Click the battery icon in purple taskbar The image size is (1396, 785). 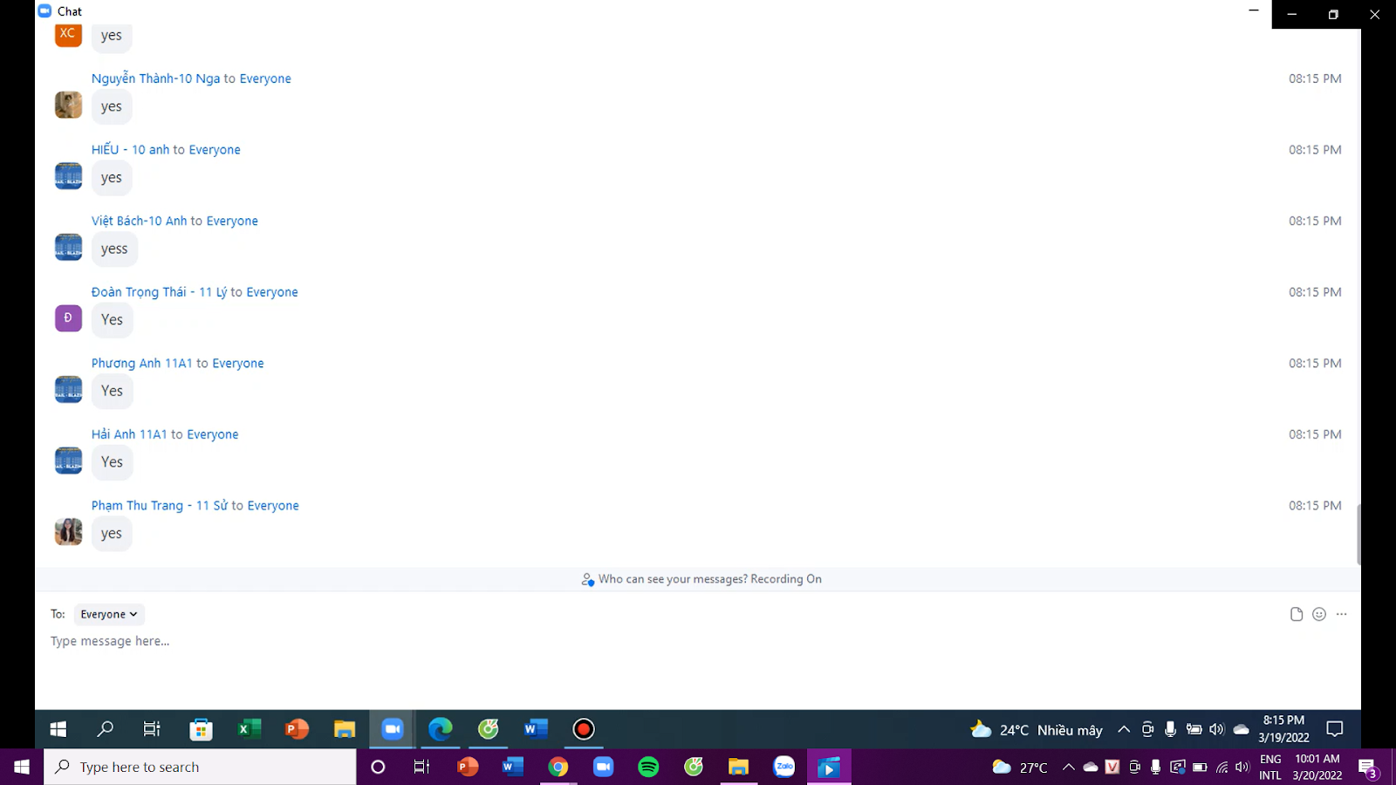point(1200,768)
